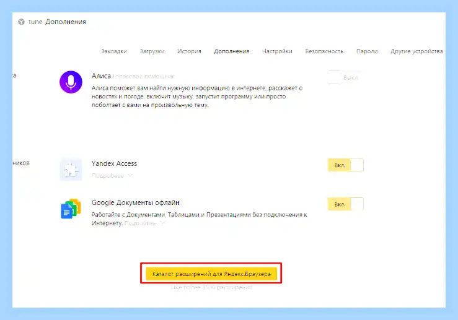Click the Alice description paragraph
This screenshot has height=320, width=458.
(x=197, y=97)
